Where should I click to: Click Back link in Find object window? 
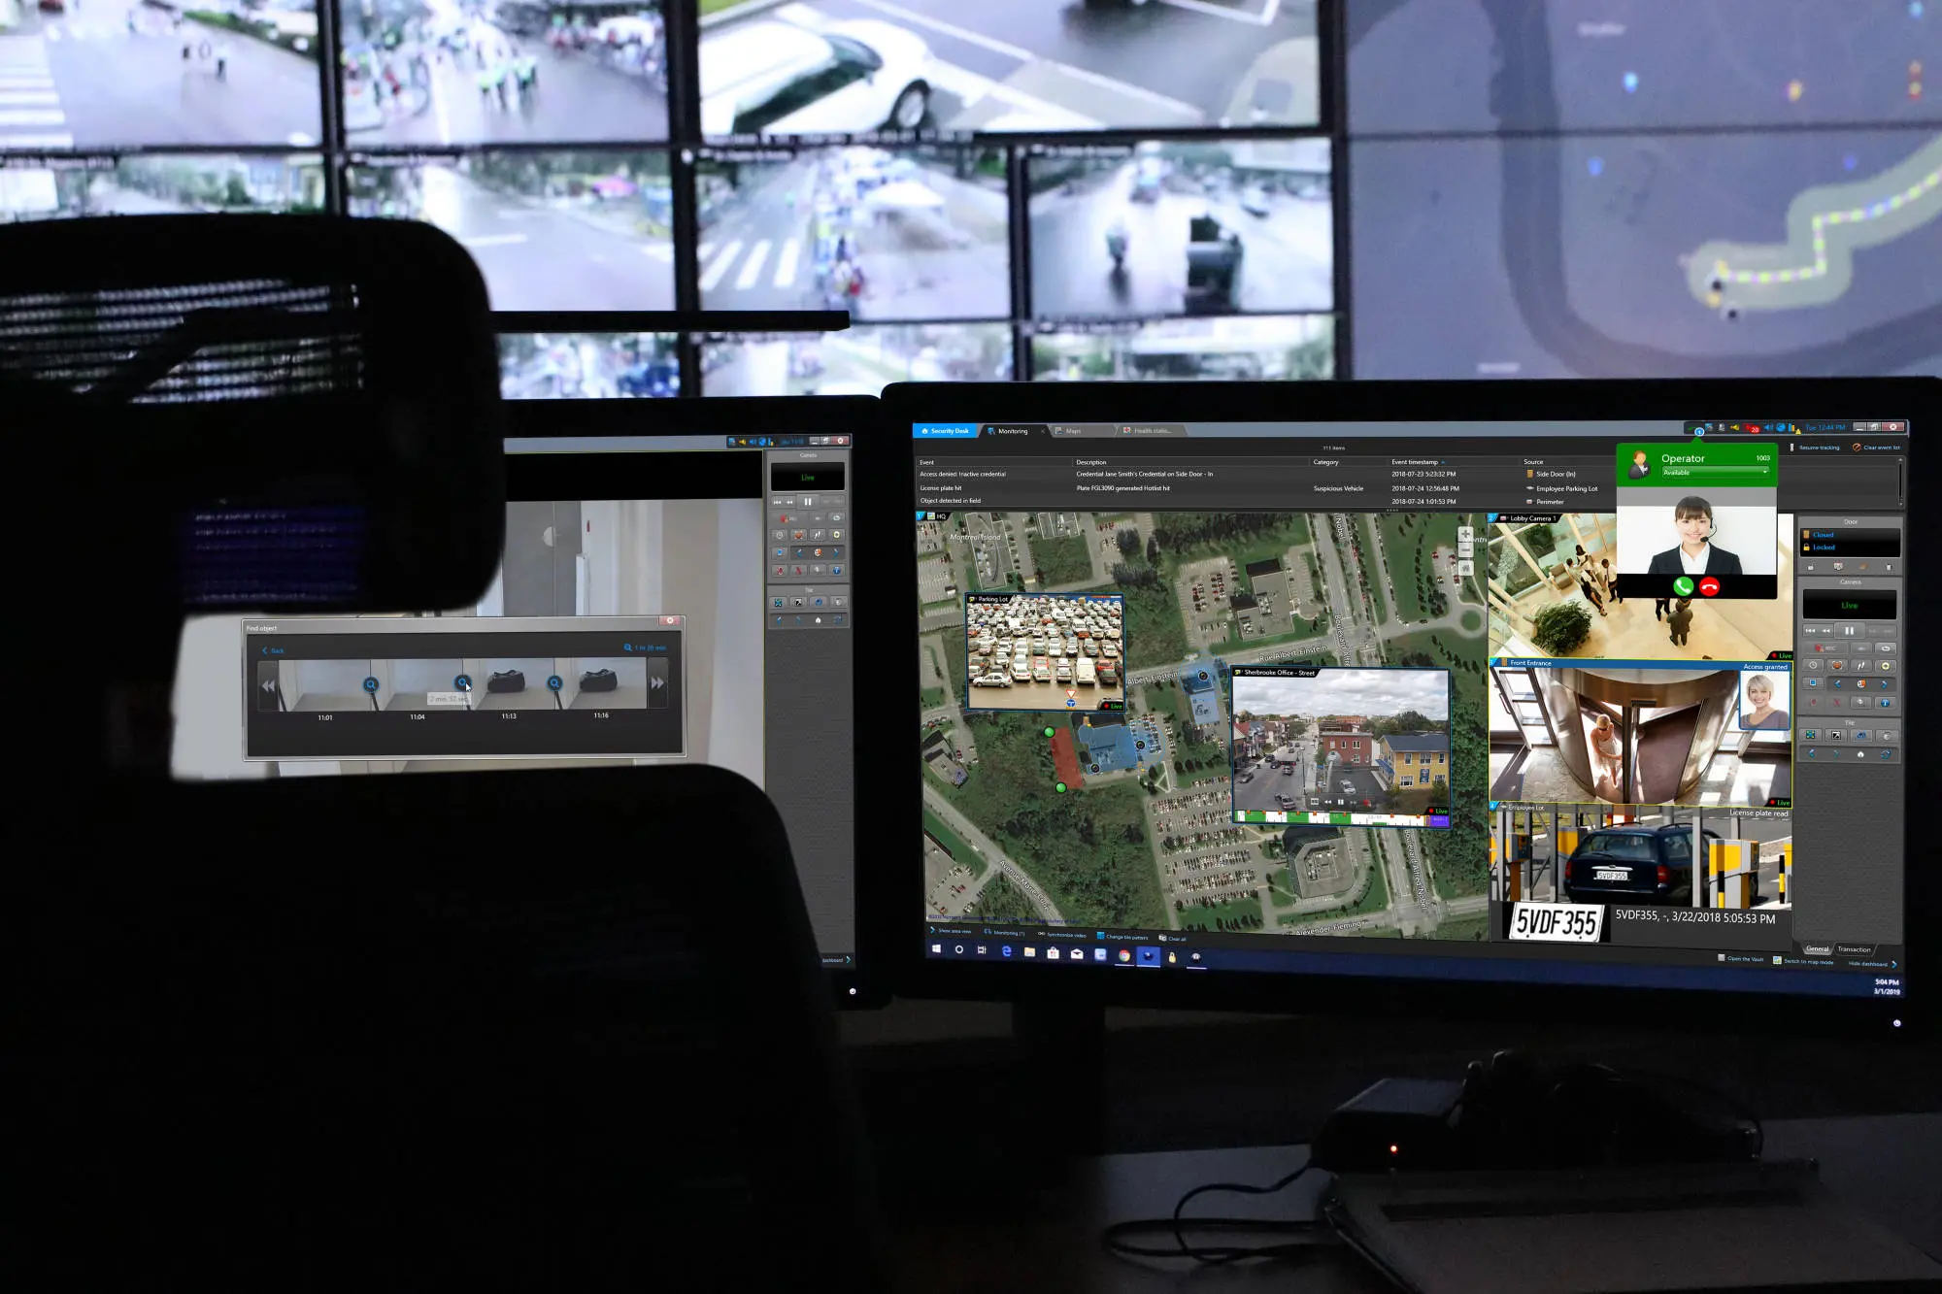point(274,650)
